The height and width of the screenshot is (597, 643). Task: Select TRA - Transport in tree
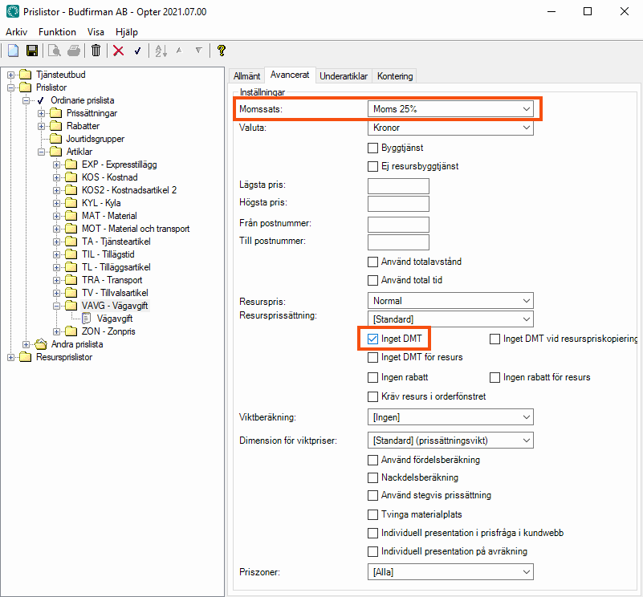click(x=112, y=281)
